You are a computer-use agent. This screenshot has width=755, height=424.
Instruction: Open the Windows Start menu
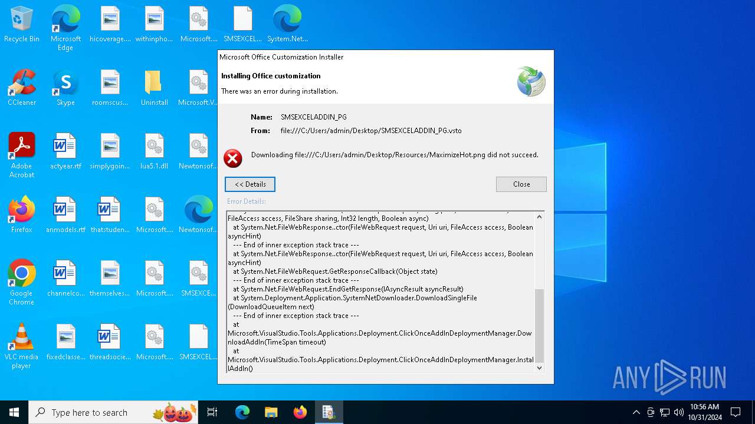click(14, 412)
